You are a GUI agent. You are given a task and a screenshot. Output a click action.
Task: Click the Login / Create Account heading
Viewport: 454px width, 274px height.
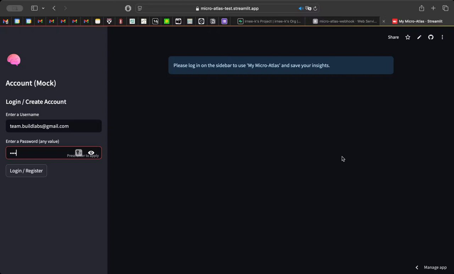tap(36, 102)
